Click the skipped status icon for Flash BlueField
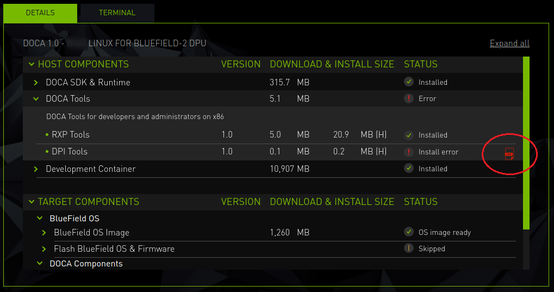This screenshot has height=292, width=554. point(409,248)
